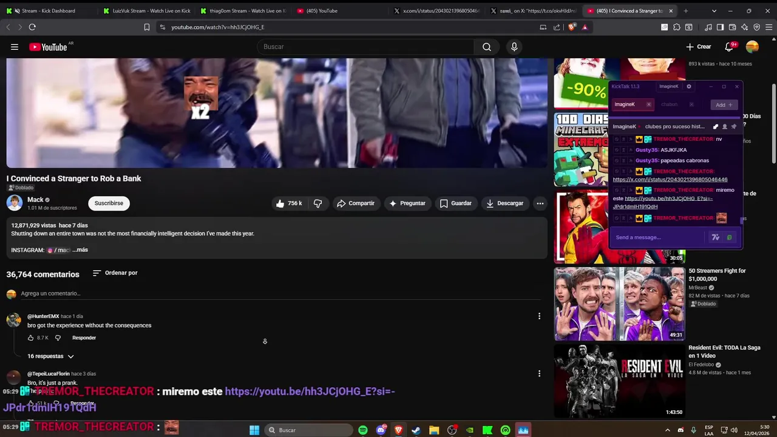Show hidden system tray icons
The image size is (777, 437).
(668, 430)
